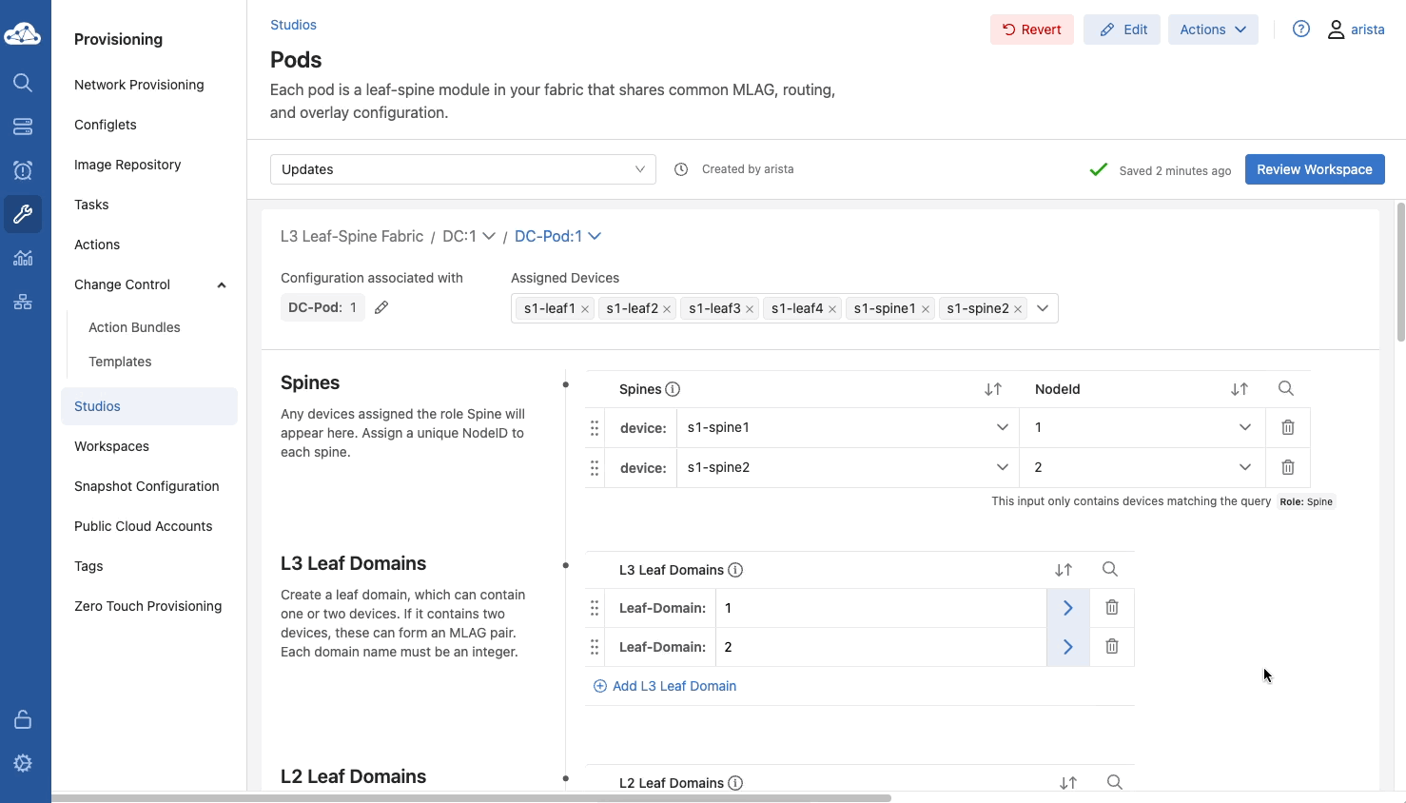The height and width of the screenshot is (803, 1406).
Task: Click pencil icon next to DC-Pod: 1
Action: pyautogui.click(x=381, y=307)
